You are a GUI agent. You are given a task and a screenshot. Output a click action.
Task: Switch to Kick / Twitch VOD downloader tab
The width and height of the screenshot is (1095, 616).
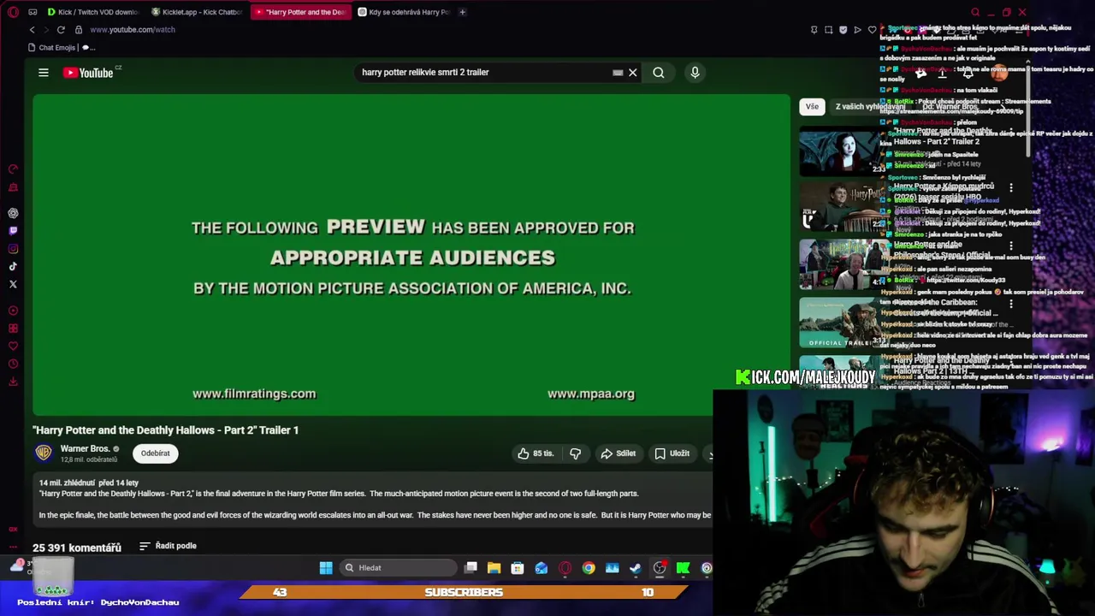[92, 12]
